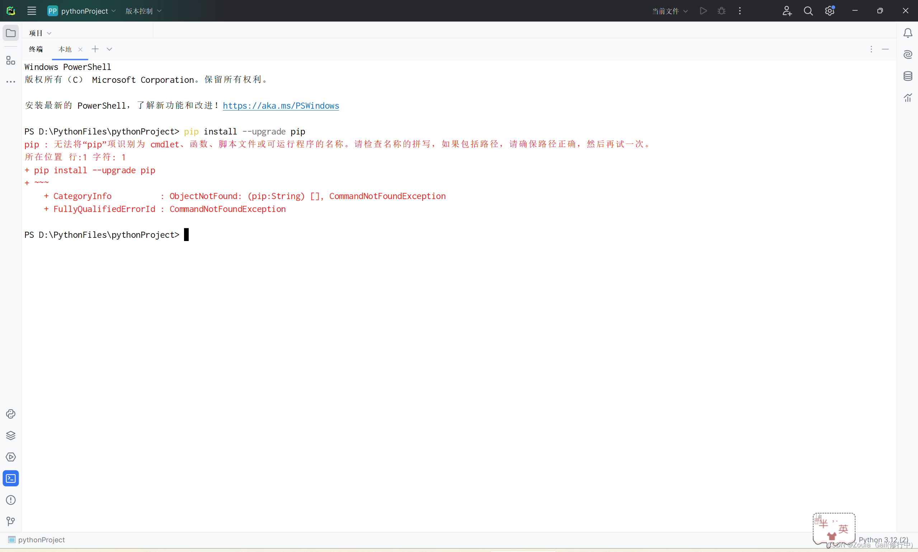Open the Git version control window
The image size is (918, 552).
pyautogui.click(x=11, y=521)
